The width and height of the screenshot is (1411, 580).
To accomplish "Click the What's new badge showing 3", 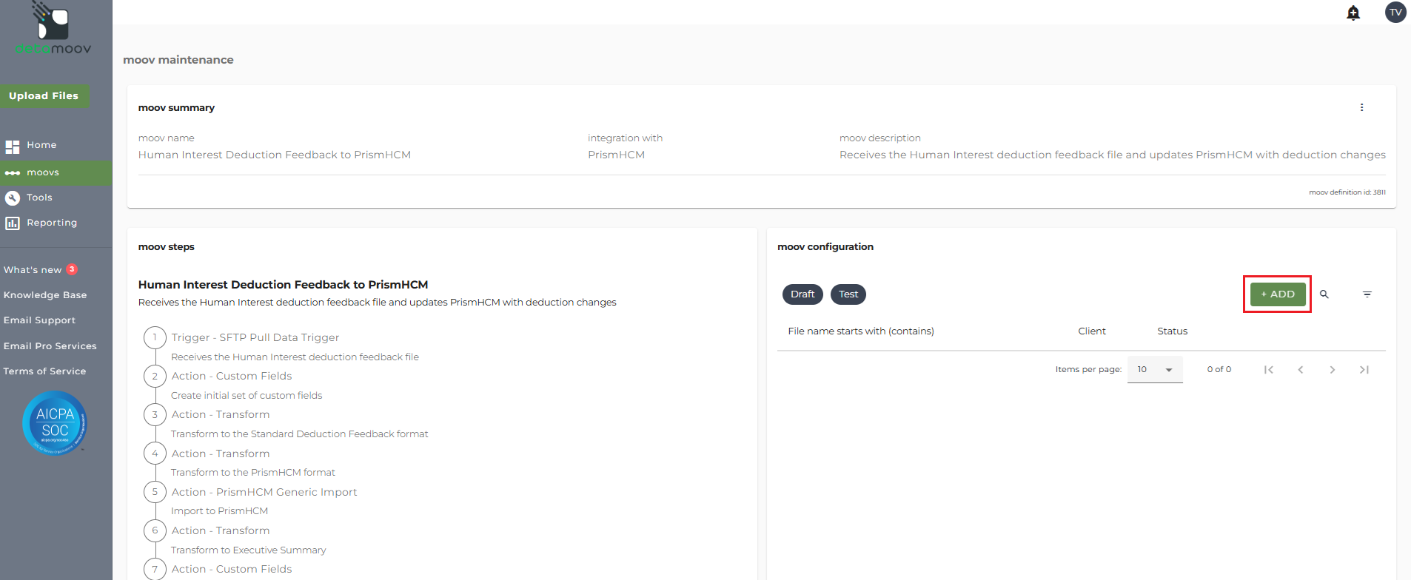I will (72, 269).
